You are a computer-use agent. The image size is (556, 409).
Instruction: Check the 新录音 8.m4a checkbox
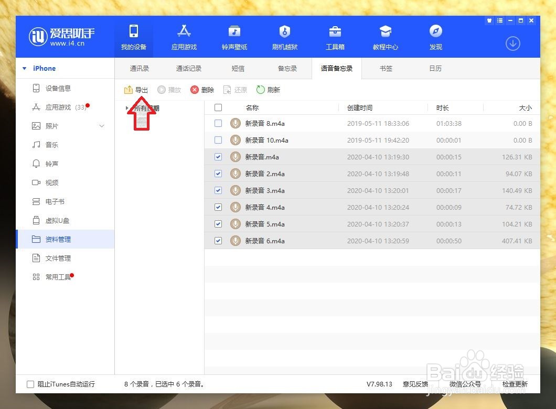click(218, 123)
